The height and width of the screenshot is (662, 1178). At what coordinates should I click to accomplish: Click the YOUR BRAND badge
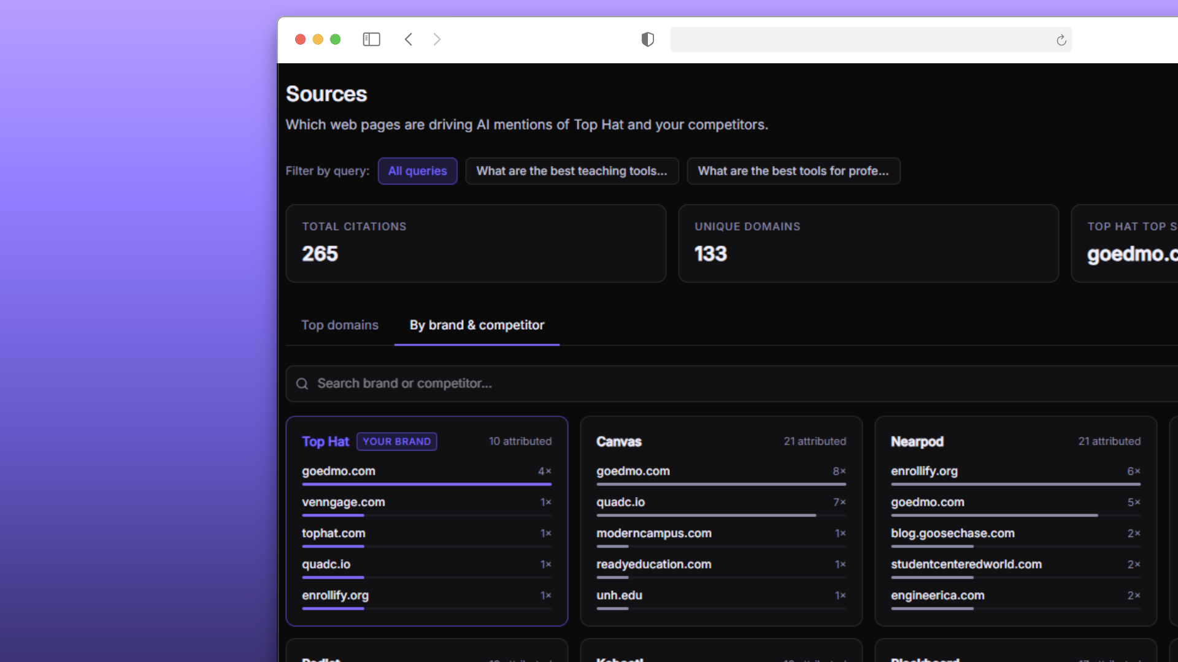click(x=396, y=441)
